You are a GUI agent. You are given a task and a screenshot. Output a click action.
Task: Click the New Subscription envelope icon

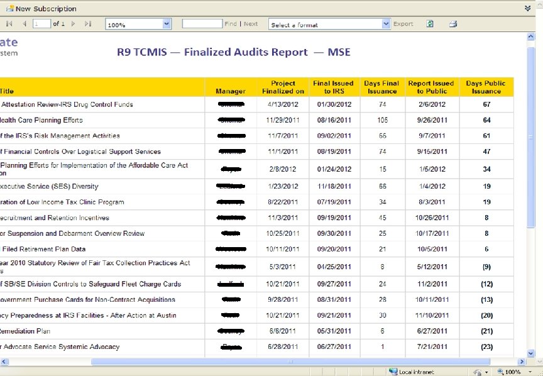(10, 9)
